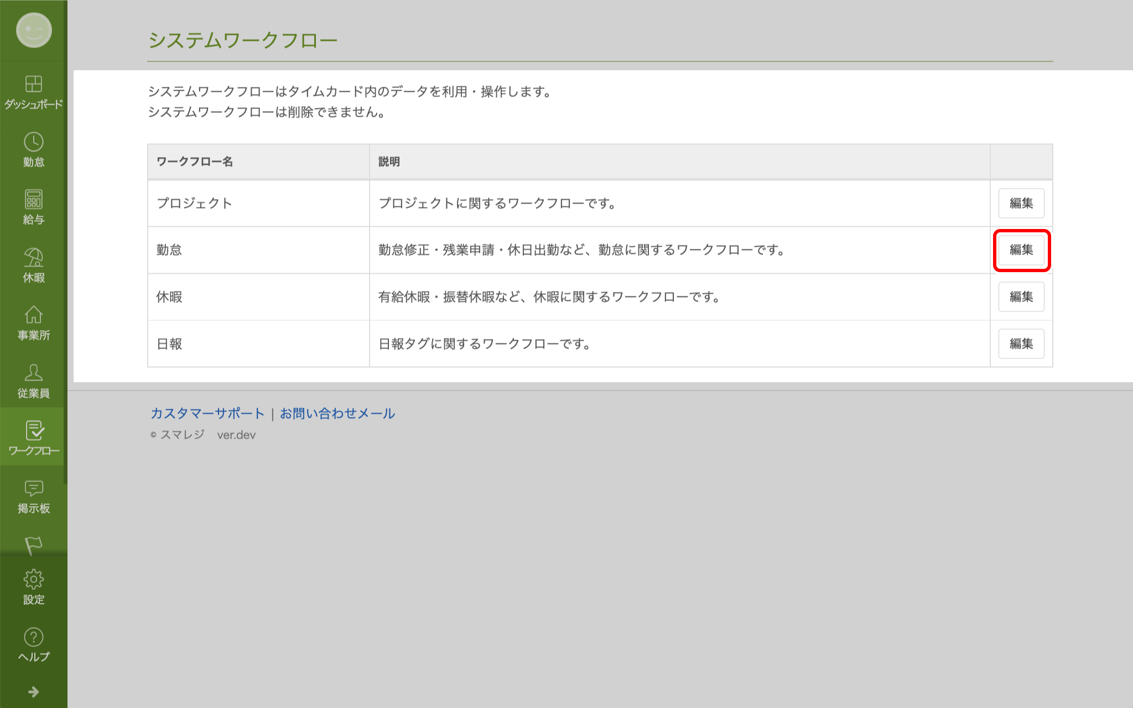Edit the 休暇 workflow row
Screen dimensions: 1133x708
tap(1021, 297)
